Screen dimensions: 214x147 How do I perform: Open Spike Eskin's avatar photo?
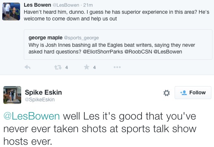click(12, 95)
